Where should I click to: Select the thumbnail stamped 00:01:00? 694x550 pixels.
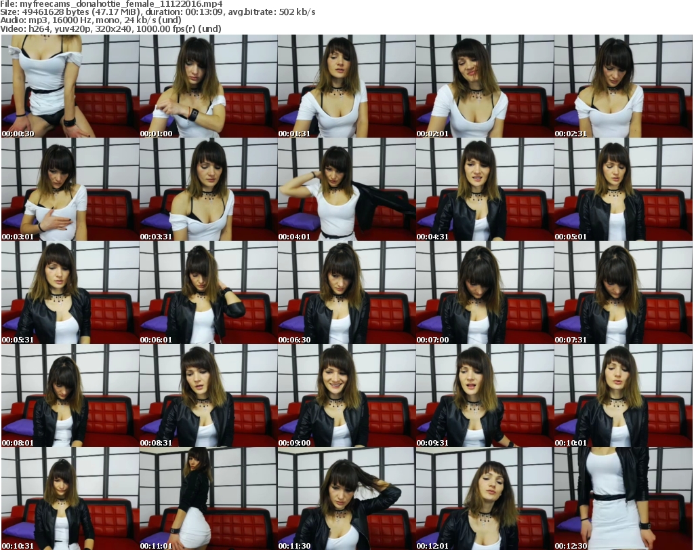click(209, 86)
